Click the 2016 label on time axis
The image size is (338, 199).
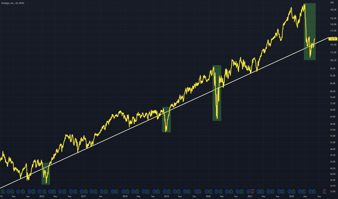42,196
